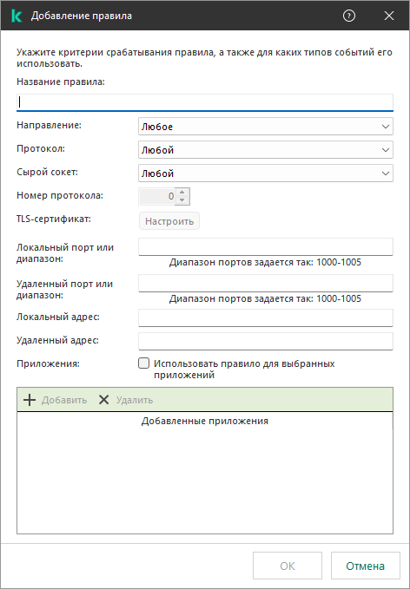Expand the Протокол combo box

coord(266,150)
